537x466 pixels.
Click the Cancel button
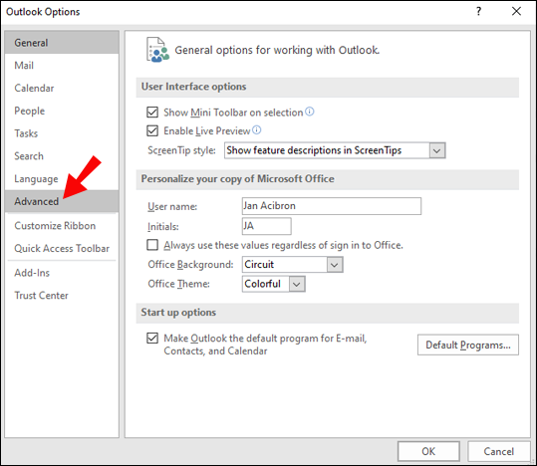click(x=498, y=451)
